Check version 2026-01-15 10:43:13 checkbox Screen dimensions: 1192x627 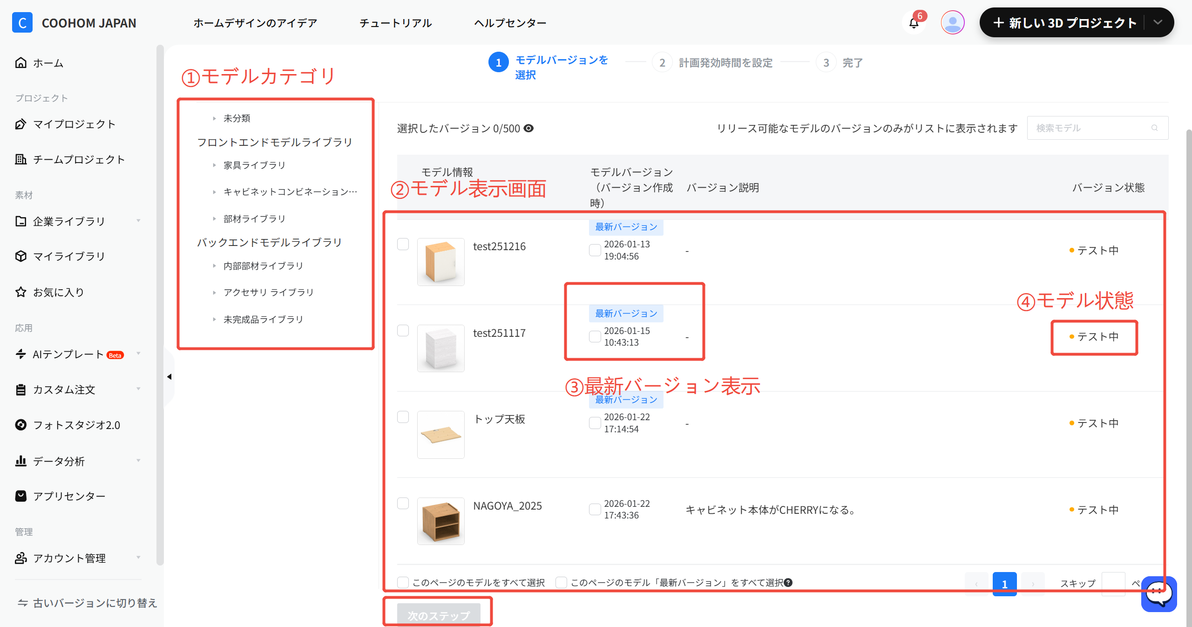[x=595, y=336]
